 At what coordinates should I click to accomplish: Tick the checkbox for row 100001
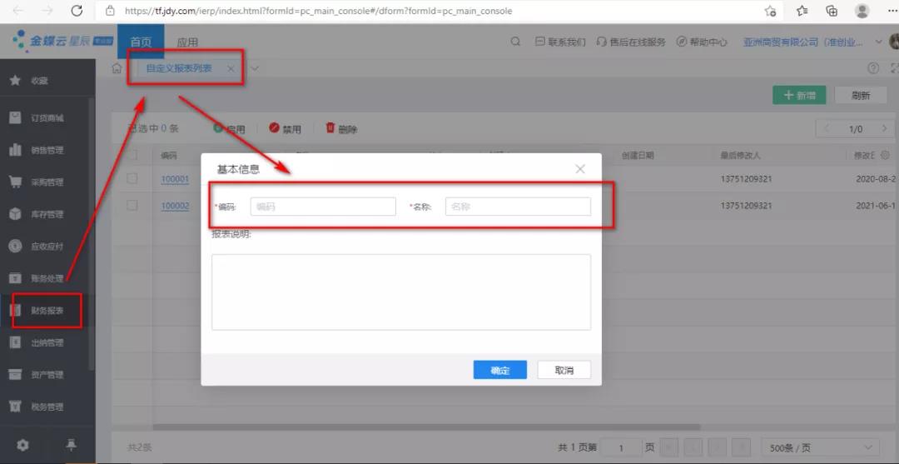132,179
